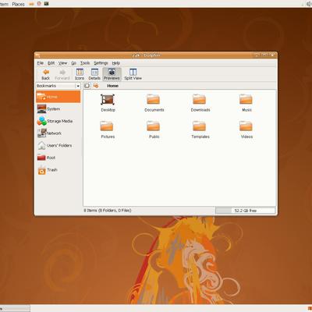This screenshot has height=312, width=312.
Task: Enable Split View in the toolbar
Action: point(133,74)
